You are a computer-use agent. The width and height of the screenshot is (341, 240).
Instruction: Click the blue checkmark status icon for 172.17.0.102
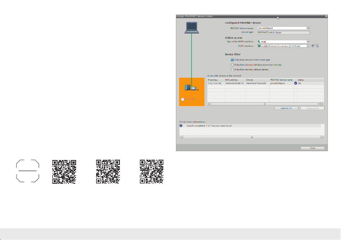click(296, 83)
